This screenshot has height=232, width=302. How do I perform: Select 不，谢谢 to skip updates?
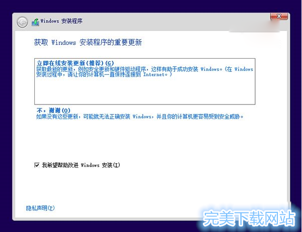(x=53, y=110)
